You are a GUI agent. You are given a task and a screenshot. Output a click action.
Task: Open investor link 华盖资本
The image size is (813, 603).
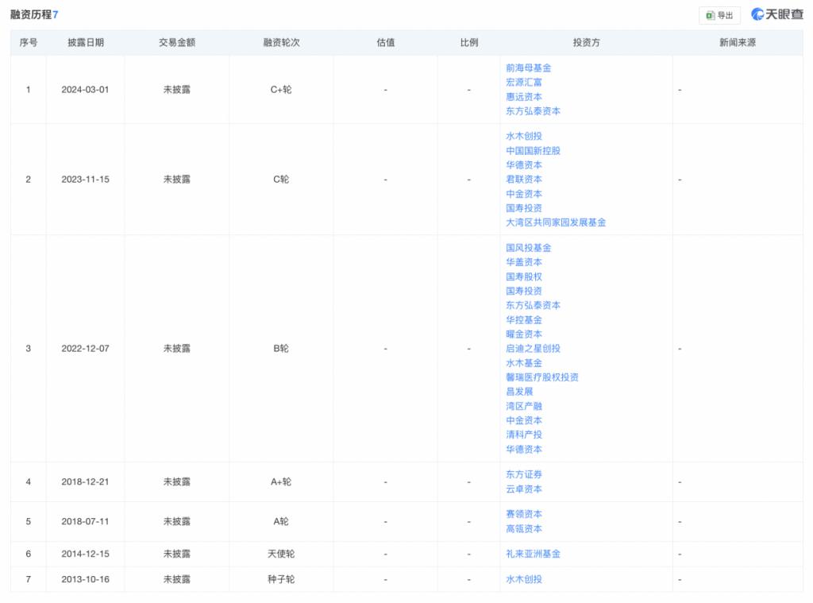(x=524, y=262)
